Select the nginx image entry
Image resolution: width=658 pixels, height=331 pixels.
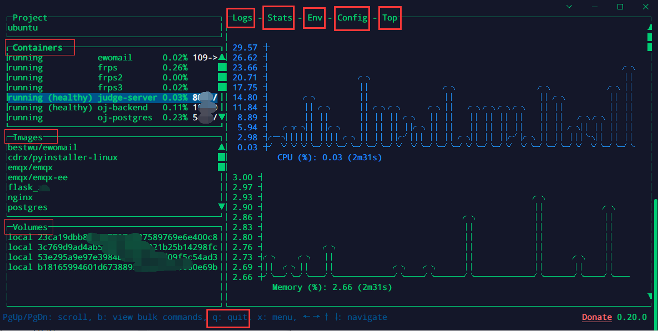20,197
